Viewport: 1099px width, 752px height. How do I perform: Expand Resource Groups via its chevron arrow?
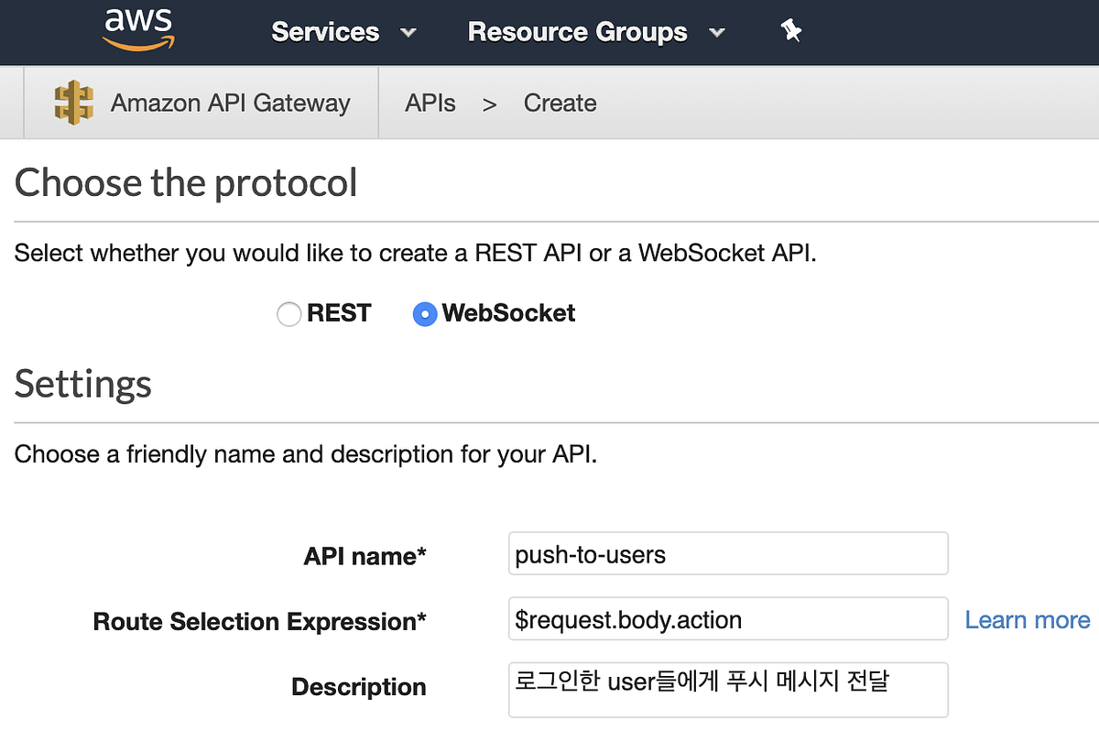click(x=717, y=33)
